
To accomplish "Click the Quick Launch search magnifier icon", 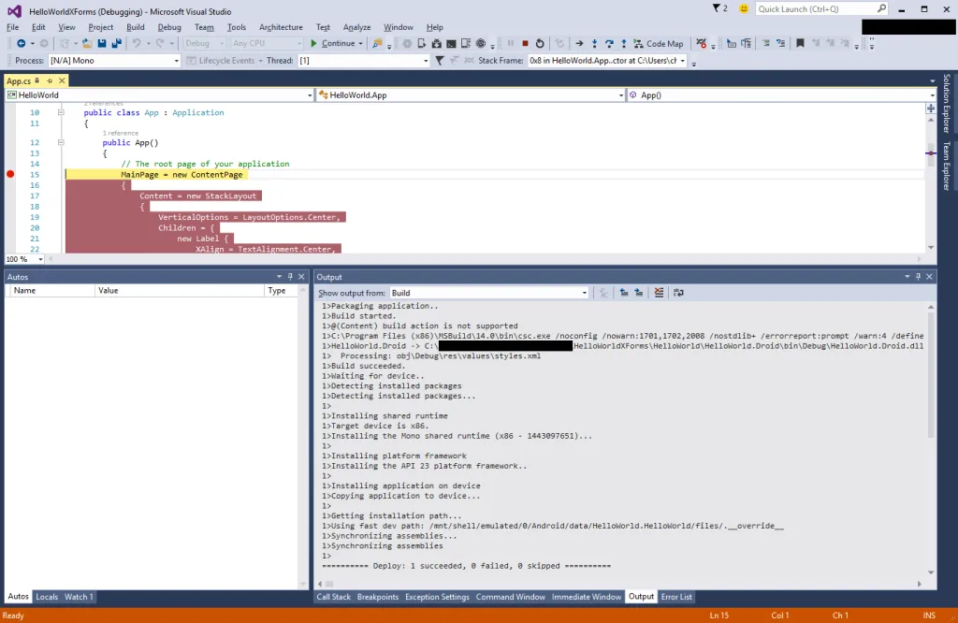I will [x=881, y=8].
